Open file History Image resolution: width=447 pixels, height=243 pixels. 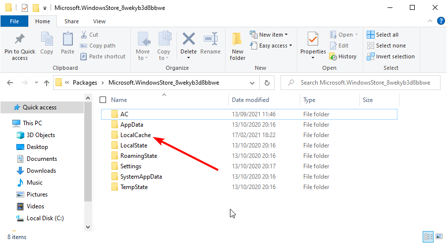point(343,56)
